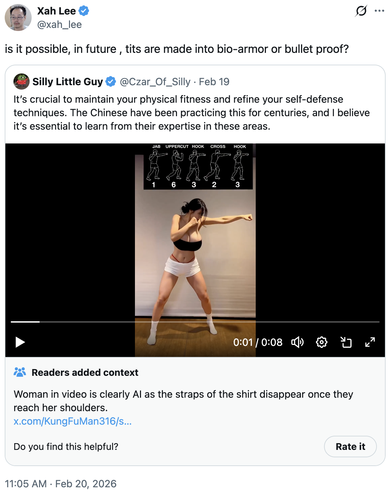
Task: Open the x.com/KungFuMan316 note link
Action: tap(73, 421)
